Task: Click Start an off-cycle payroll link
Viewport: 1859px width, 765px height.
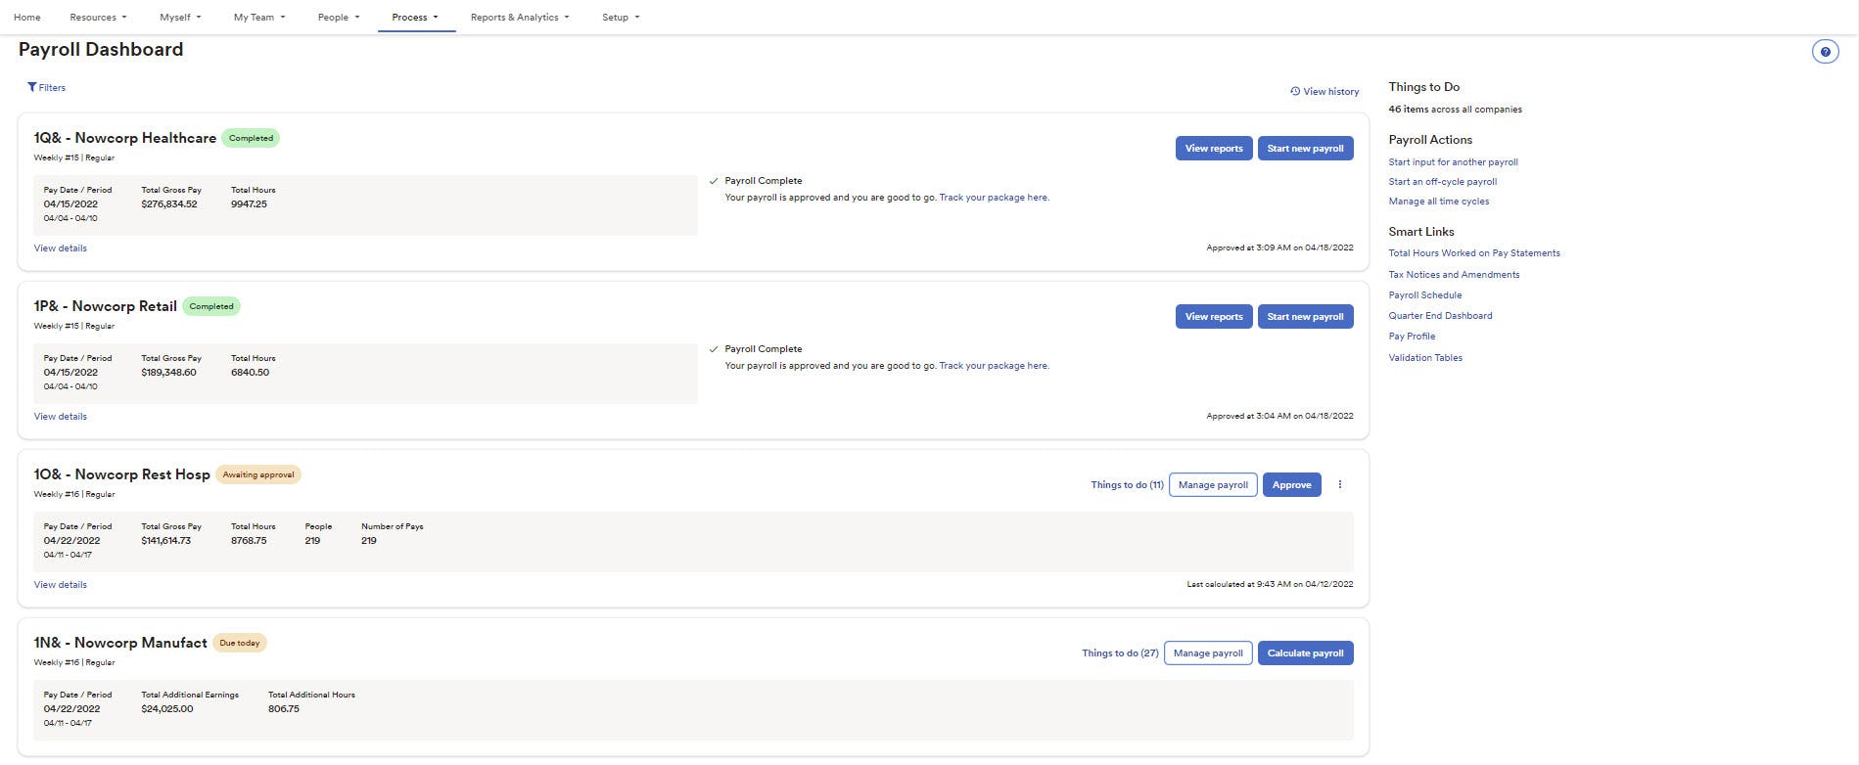Action: (x=1442, y=181)
